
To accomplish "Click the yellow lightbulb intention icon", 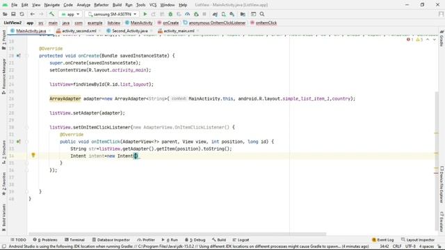I will [33, 155].
